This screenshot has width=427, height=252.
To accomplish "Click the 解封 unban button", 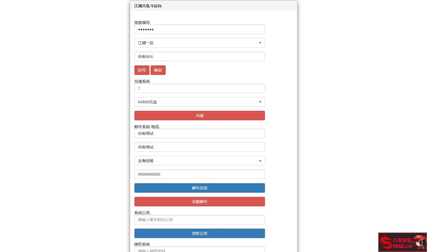I will coord(158,70).
